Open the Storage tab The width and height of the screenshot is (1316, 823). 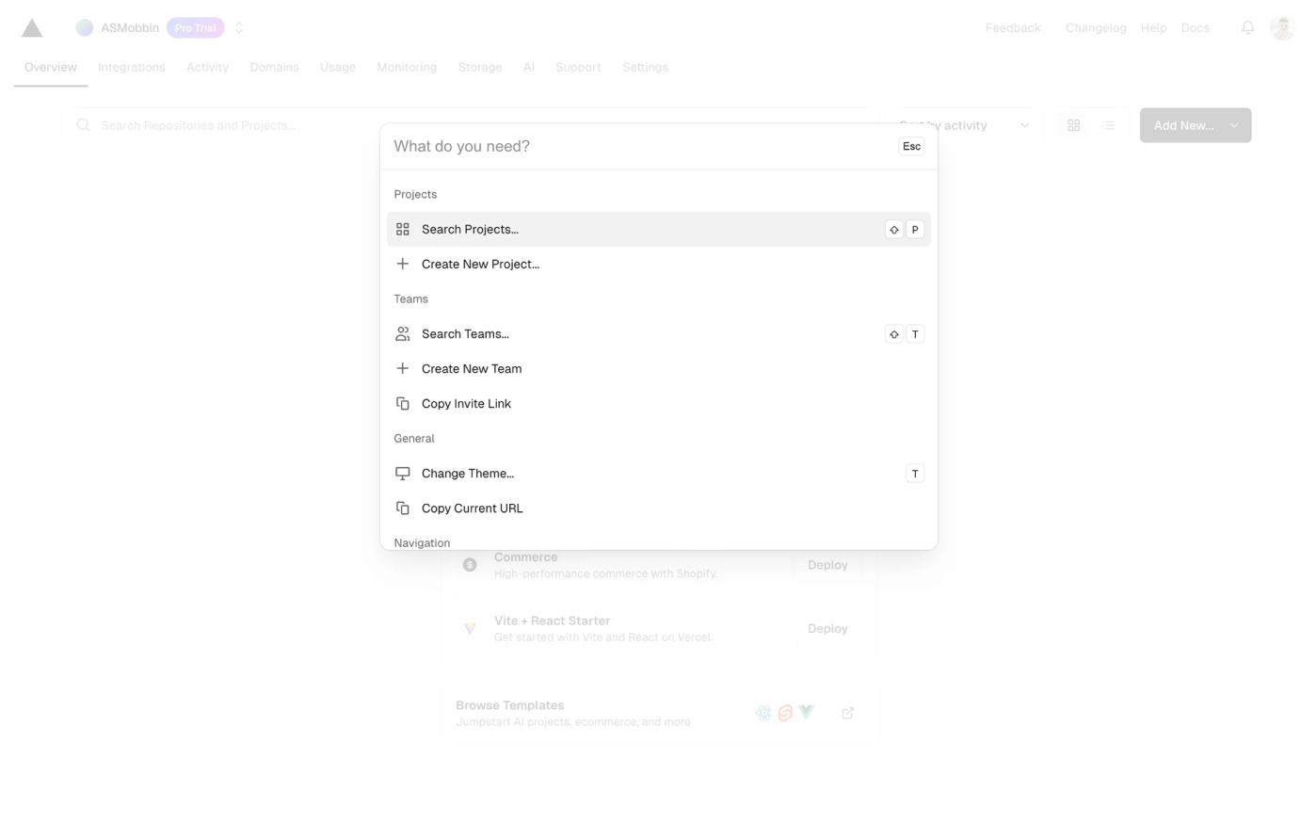tap(480, 67)
